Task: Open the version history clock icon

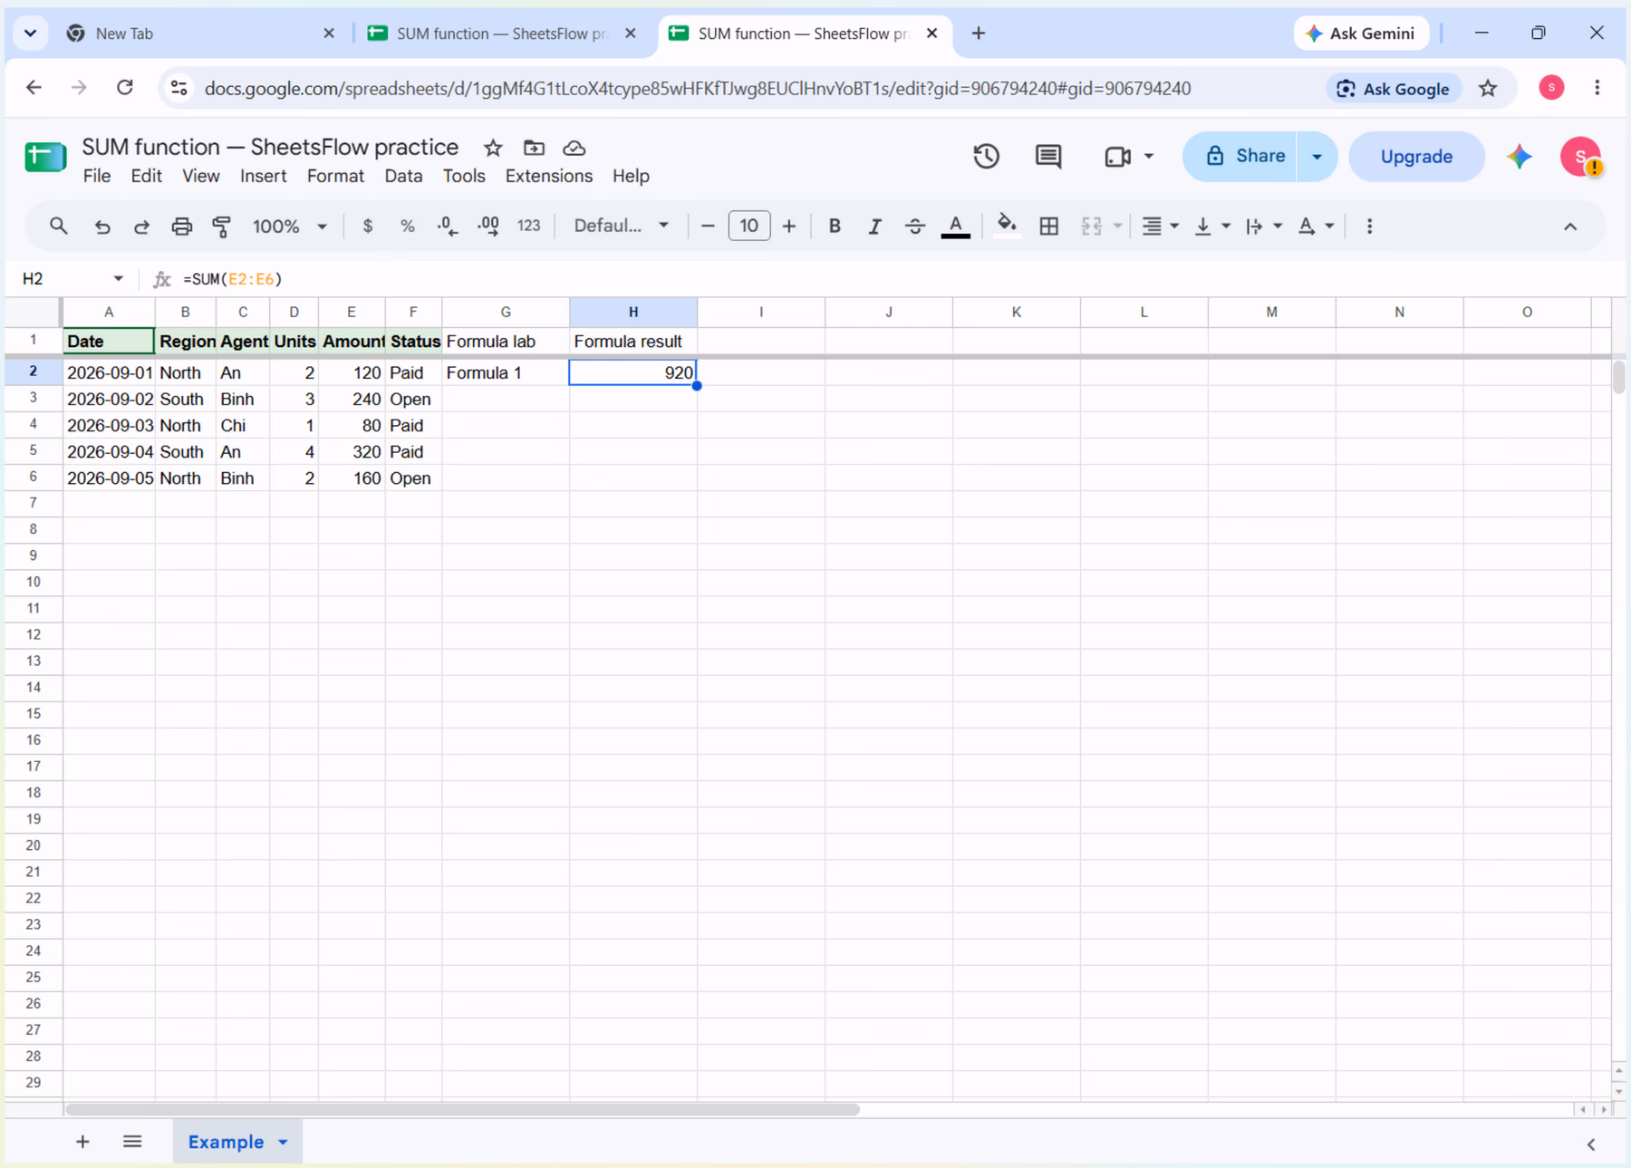Action: [986, 157]
